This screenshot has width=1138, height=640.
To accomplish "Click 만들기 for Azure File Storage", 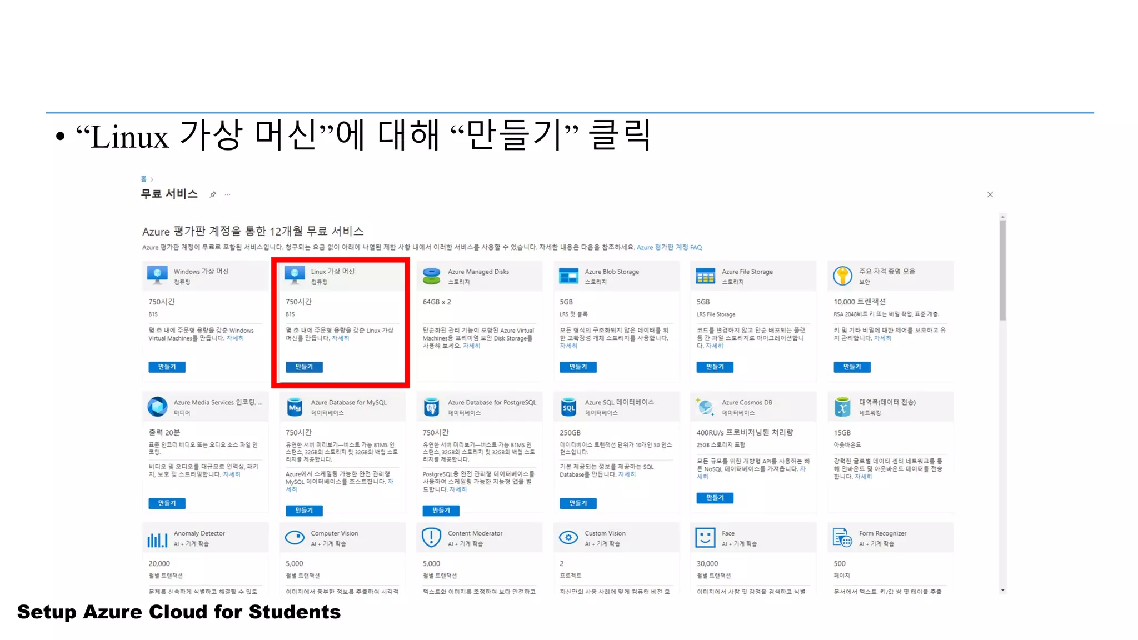I will pos(715,367).
